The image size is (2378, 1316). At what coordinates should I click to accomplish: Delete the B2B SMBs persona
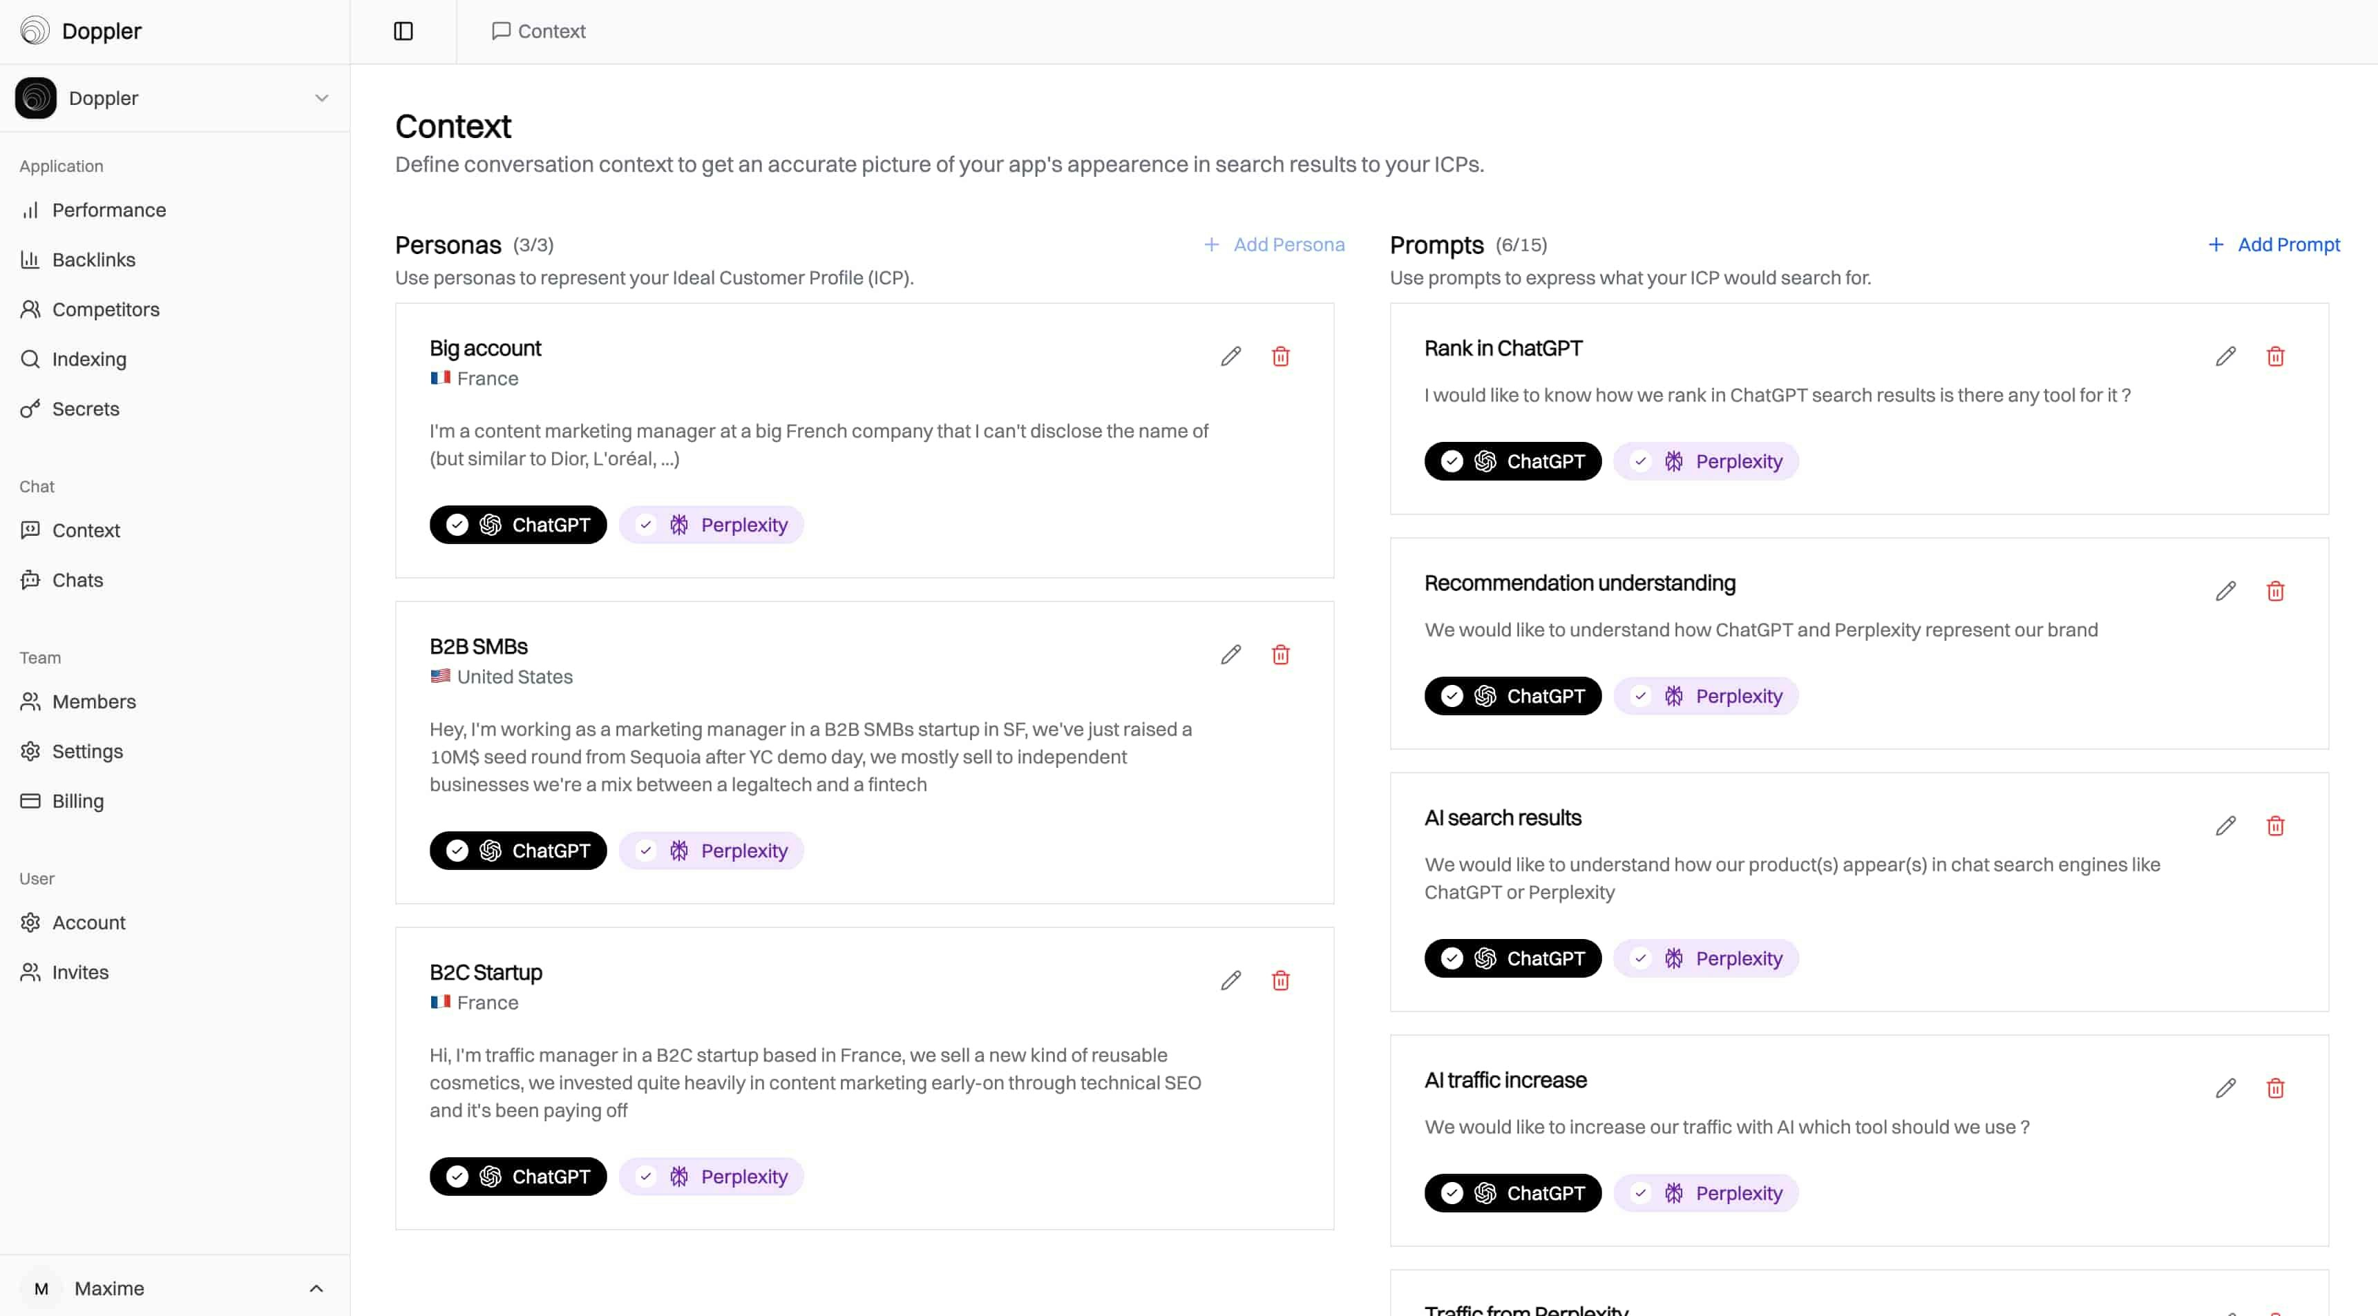(x=1280, y=655)
